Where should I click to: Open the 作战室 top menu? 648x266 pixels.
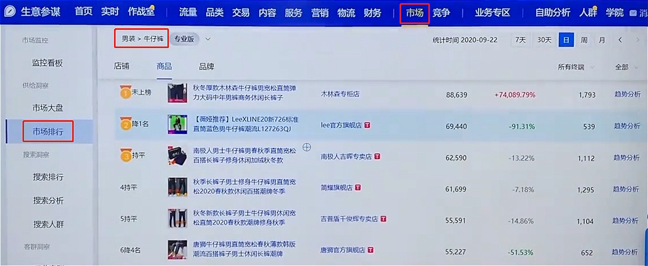141,12
